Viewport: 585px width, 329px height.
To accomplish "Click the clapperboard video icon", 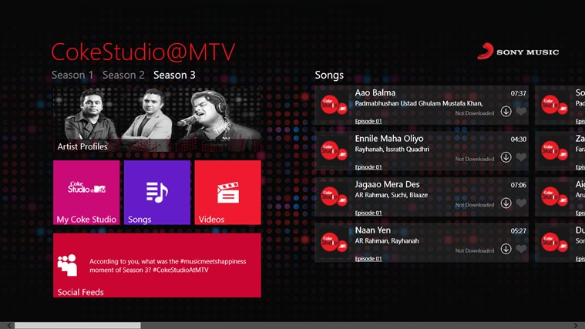I will (x=228, y=193).
